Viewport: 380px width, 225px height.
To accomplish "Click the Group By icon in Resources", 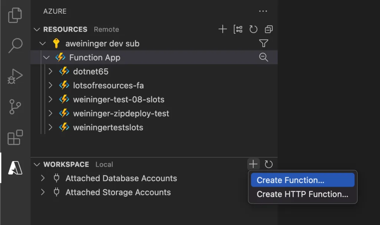I will pyautogui.click(x=238, y=29).
